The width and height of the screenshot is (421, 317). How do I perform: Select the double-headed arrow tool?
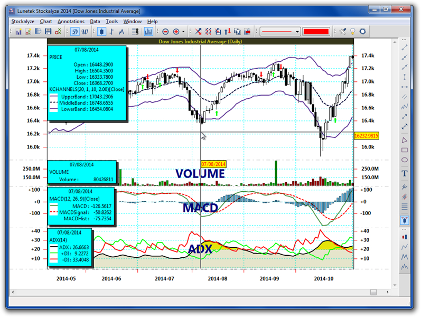point(405,126)
